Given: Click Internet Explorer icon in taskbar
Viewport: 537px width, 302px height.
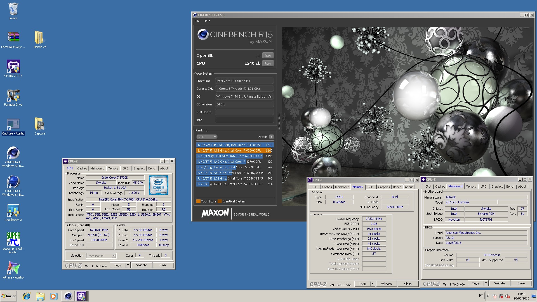Looking at the screenshot, I should [27, 296].
